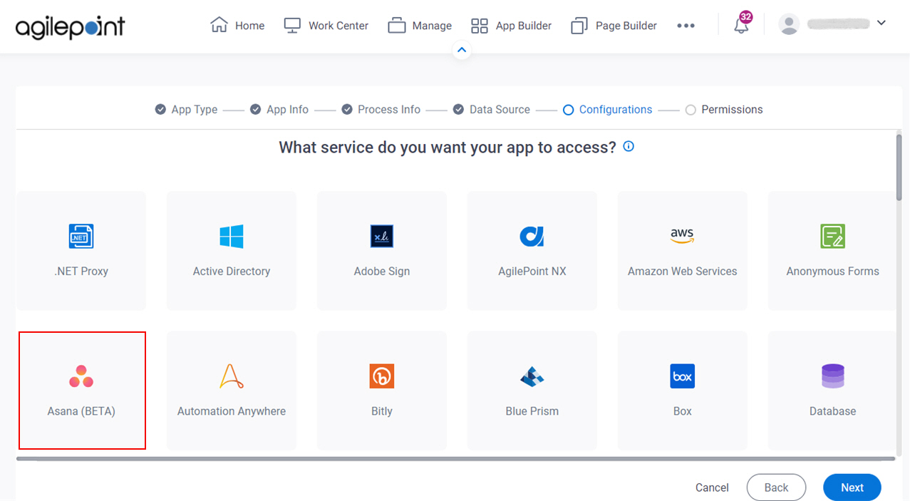Expand the user account dropdown
This screenshot has height=501, width=910.
click(x=882, y=23)
